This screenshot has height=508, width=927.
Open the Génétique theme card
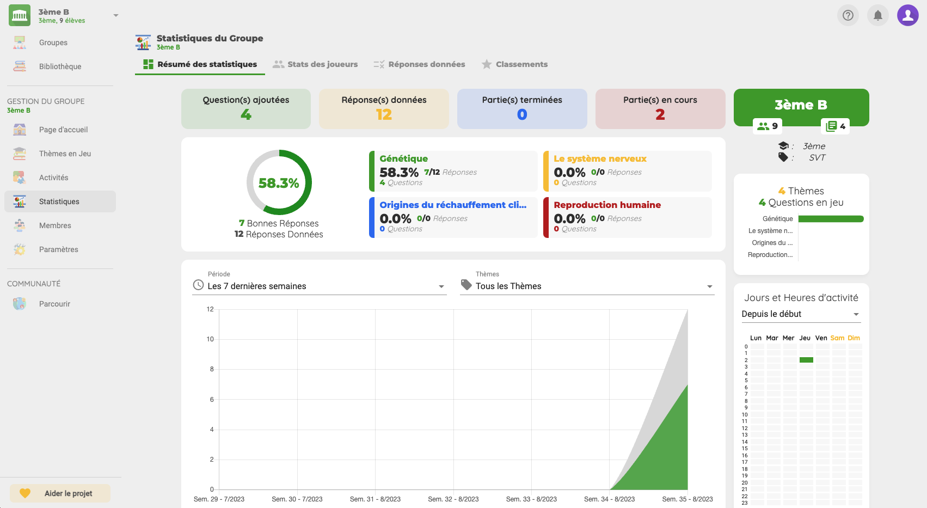453,171
